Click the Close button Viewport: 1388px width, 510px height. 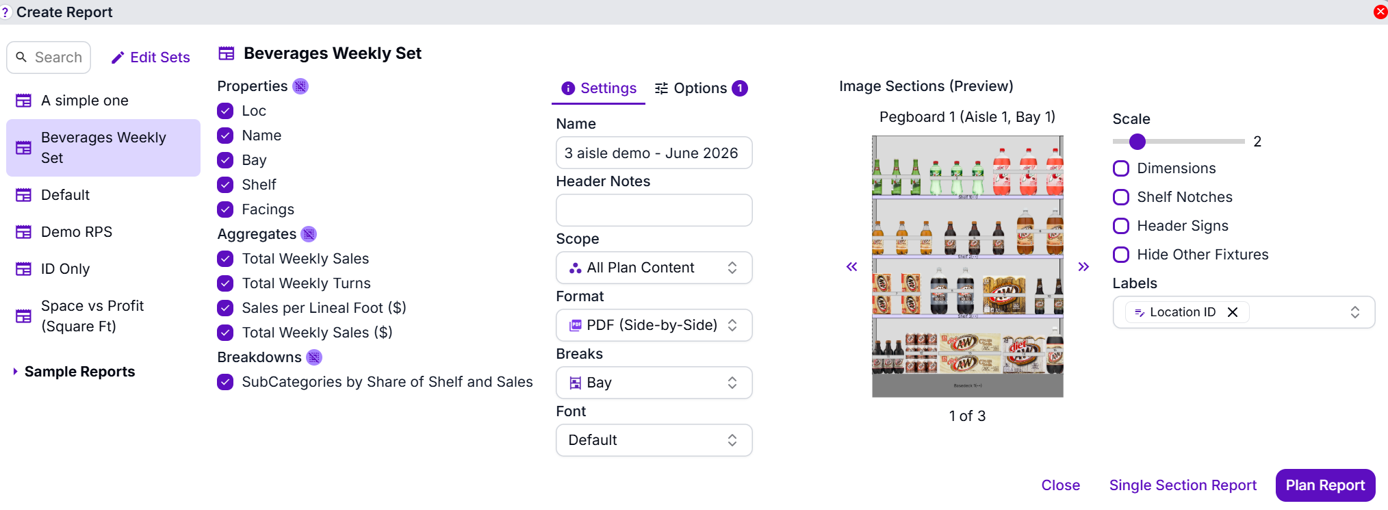pyautogui.click(x=1060, y=485)
